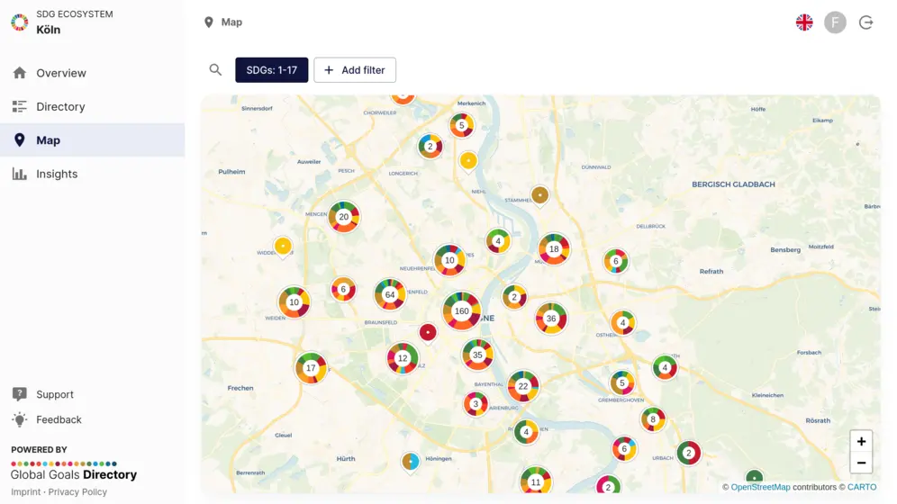
Task: Click the Bergisch Gladbach map label
Action: (x=733, y=184)
